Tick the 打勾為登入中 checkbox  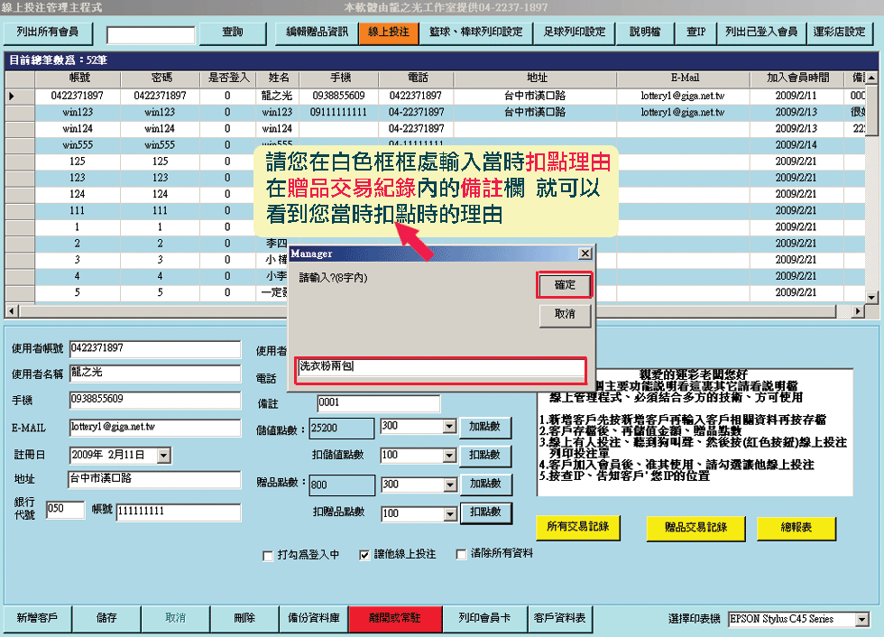click(x=268, y=556)
